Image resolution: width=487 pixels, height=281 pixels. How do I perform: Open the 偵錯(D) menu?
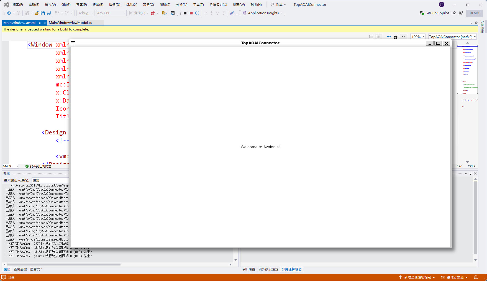click(x=114, y=5)
